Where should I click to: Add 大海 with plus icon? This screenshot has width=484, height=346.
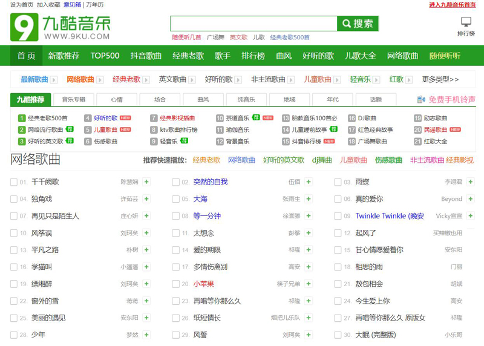point(309,199)
